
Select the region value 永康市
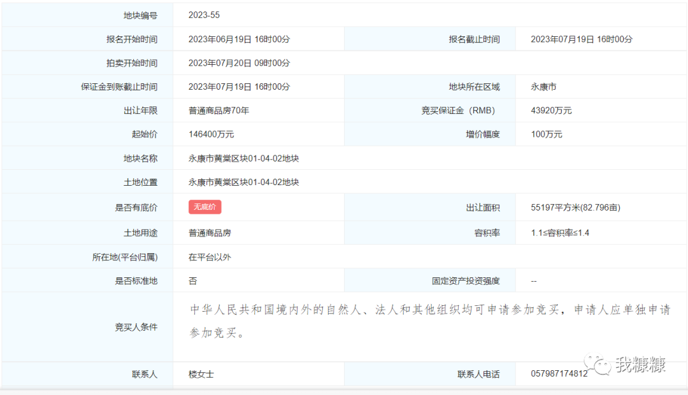[x=543, y=87]
